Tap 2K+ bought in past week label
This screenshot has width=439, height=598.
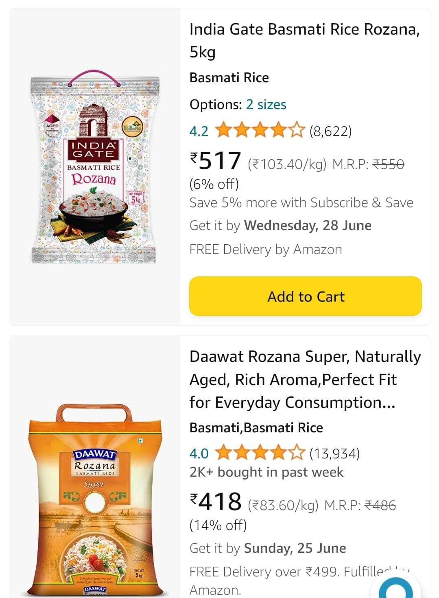(266, 472)
